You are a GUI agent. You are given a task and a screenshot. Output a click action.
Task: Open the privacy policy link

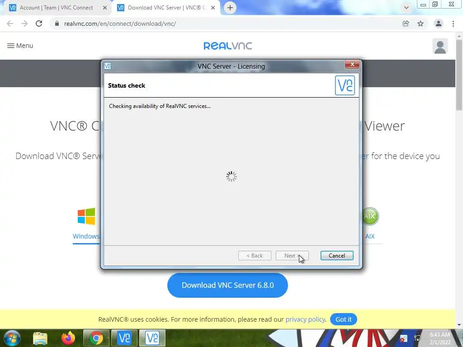305,319
